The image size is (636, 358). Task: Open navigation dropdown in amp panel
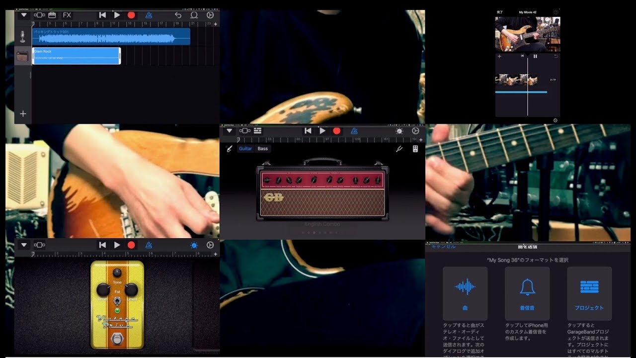click(x=229, y=131)
